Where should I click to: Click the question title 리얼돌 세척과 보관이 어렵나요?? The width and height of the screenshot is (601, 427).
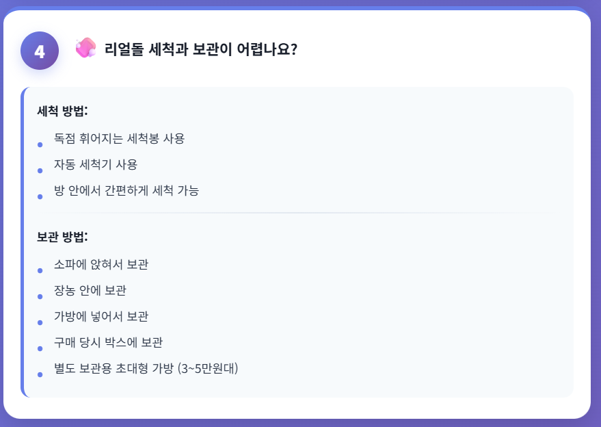tap(200, 49)
